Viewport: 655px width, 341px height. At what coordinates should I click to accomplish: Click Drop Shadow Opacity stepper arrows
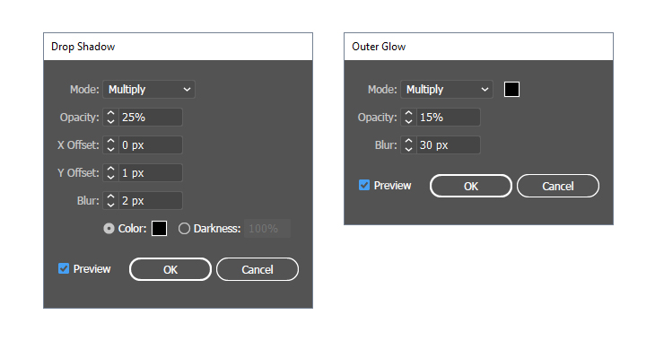(x=110, y=117)
